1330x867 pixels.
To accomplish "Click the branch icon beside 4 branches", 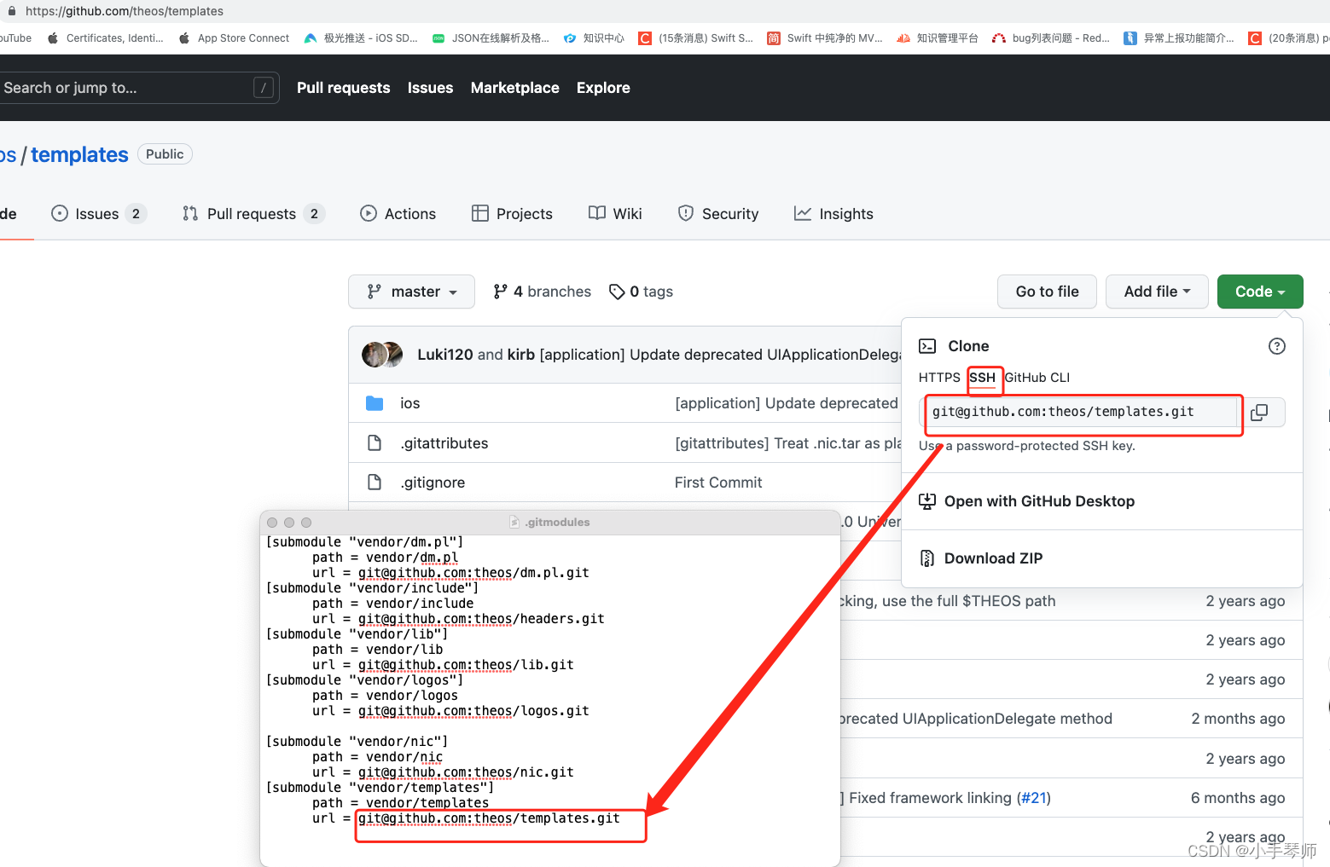I will (501, 292).
